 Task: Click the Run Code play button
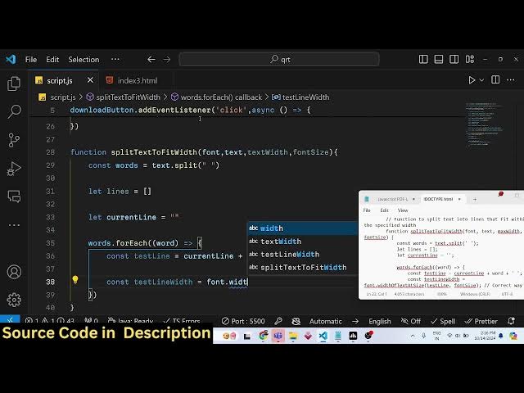pyautogui.click(x=472, y=80)
